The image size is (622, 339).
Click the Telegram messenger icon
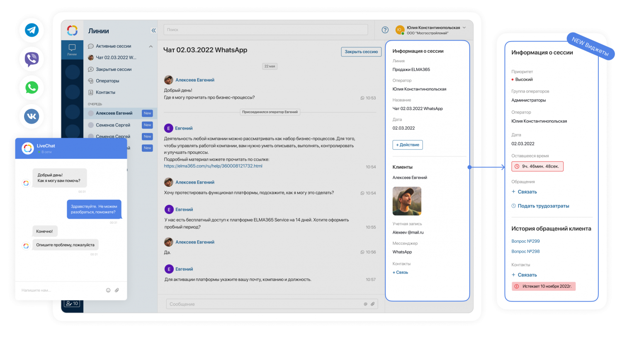click(32, 30)
